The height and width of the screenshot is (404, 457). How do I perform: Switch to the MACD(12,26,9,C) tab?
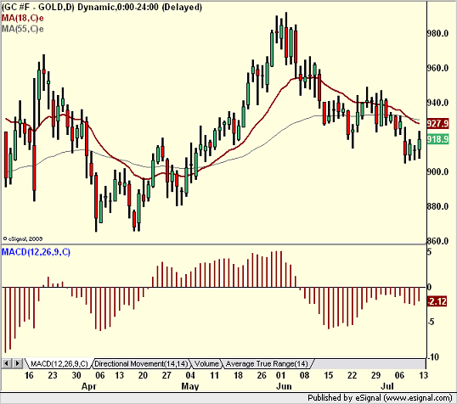(x=59, y=364)
